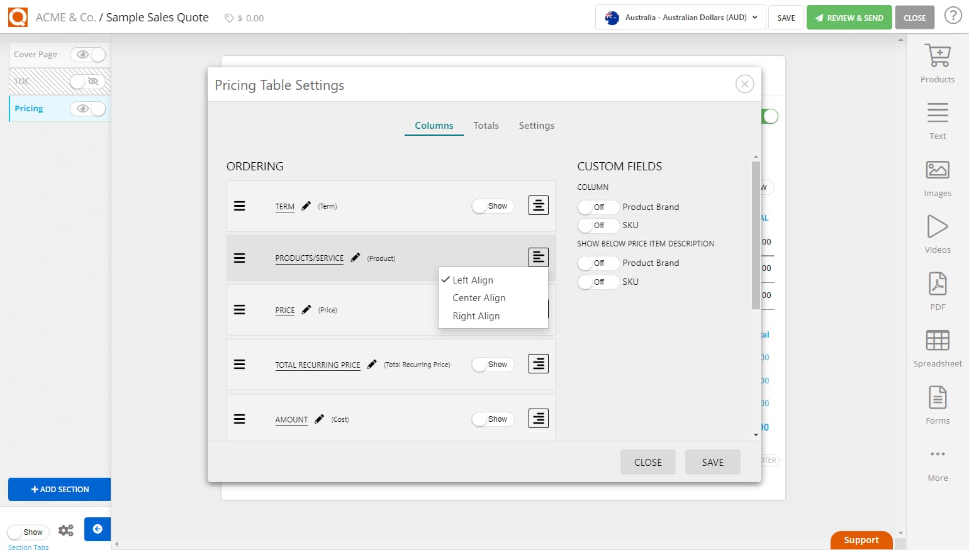Viewport: 969px width, 550px height.
Task: Turn on SKU below price item description
Action: pyautogui.click(x=597, y=282)
